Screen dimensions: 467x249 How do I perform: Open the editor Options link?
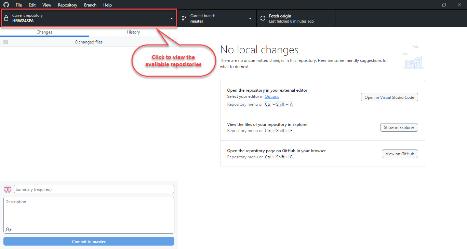pos(271,96)
